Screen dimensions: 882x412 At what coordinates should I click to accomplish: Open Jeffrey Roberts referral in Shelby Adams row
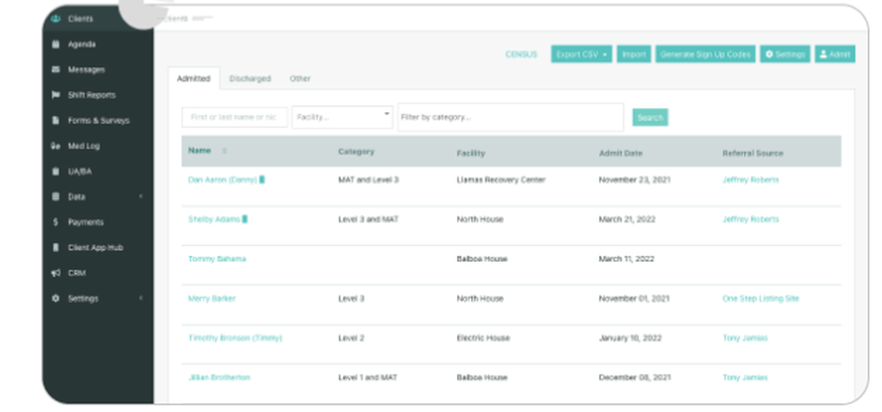pyautogui.click(x=751, y=219)
